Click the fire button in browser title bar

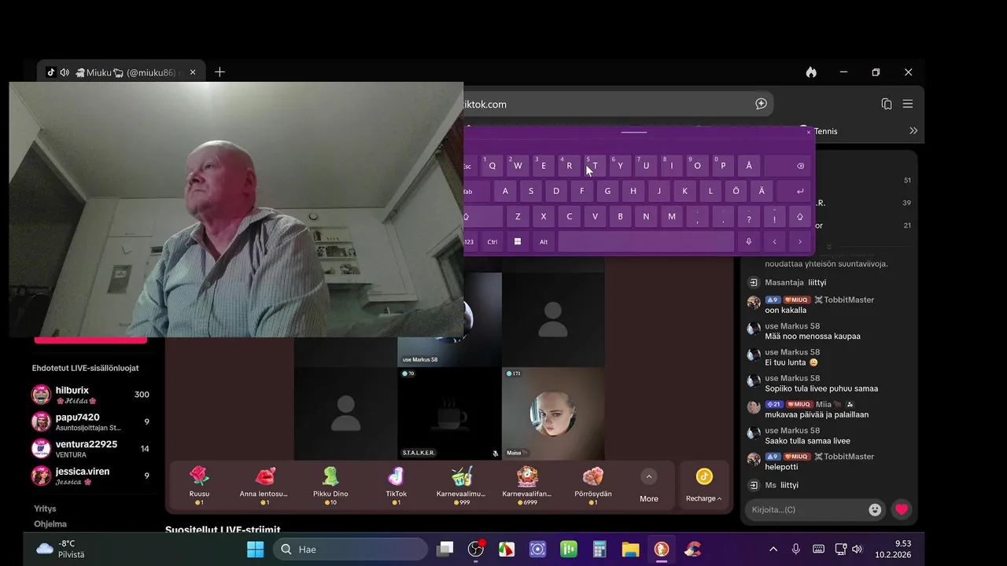coord(811,72)
